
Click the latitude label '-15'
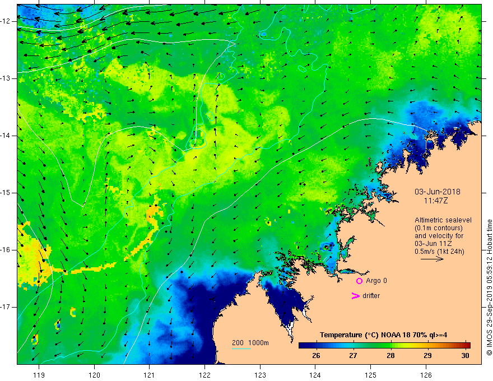tap(6, 193)
